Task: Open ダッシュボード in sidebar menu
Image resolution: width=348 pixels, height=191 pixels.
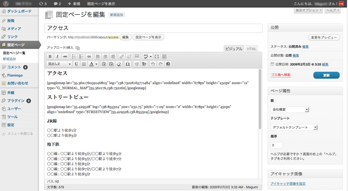Action: [x=19, y=11]
